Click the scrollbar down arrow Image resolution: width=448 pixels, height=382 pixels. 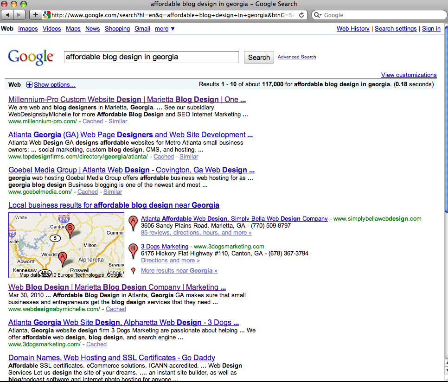click(446, 370)
